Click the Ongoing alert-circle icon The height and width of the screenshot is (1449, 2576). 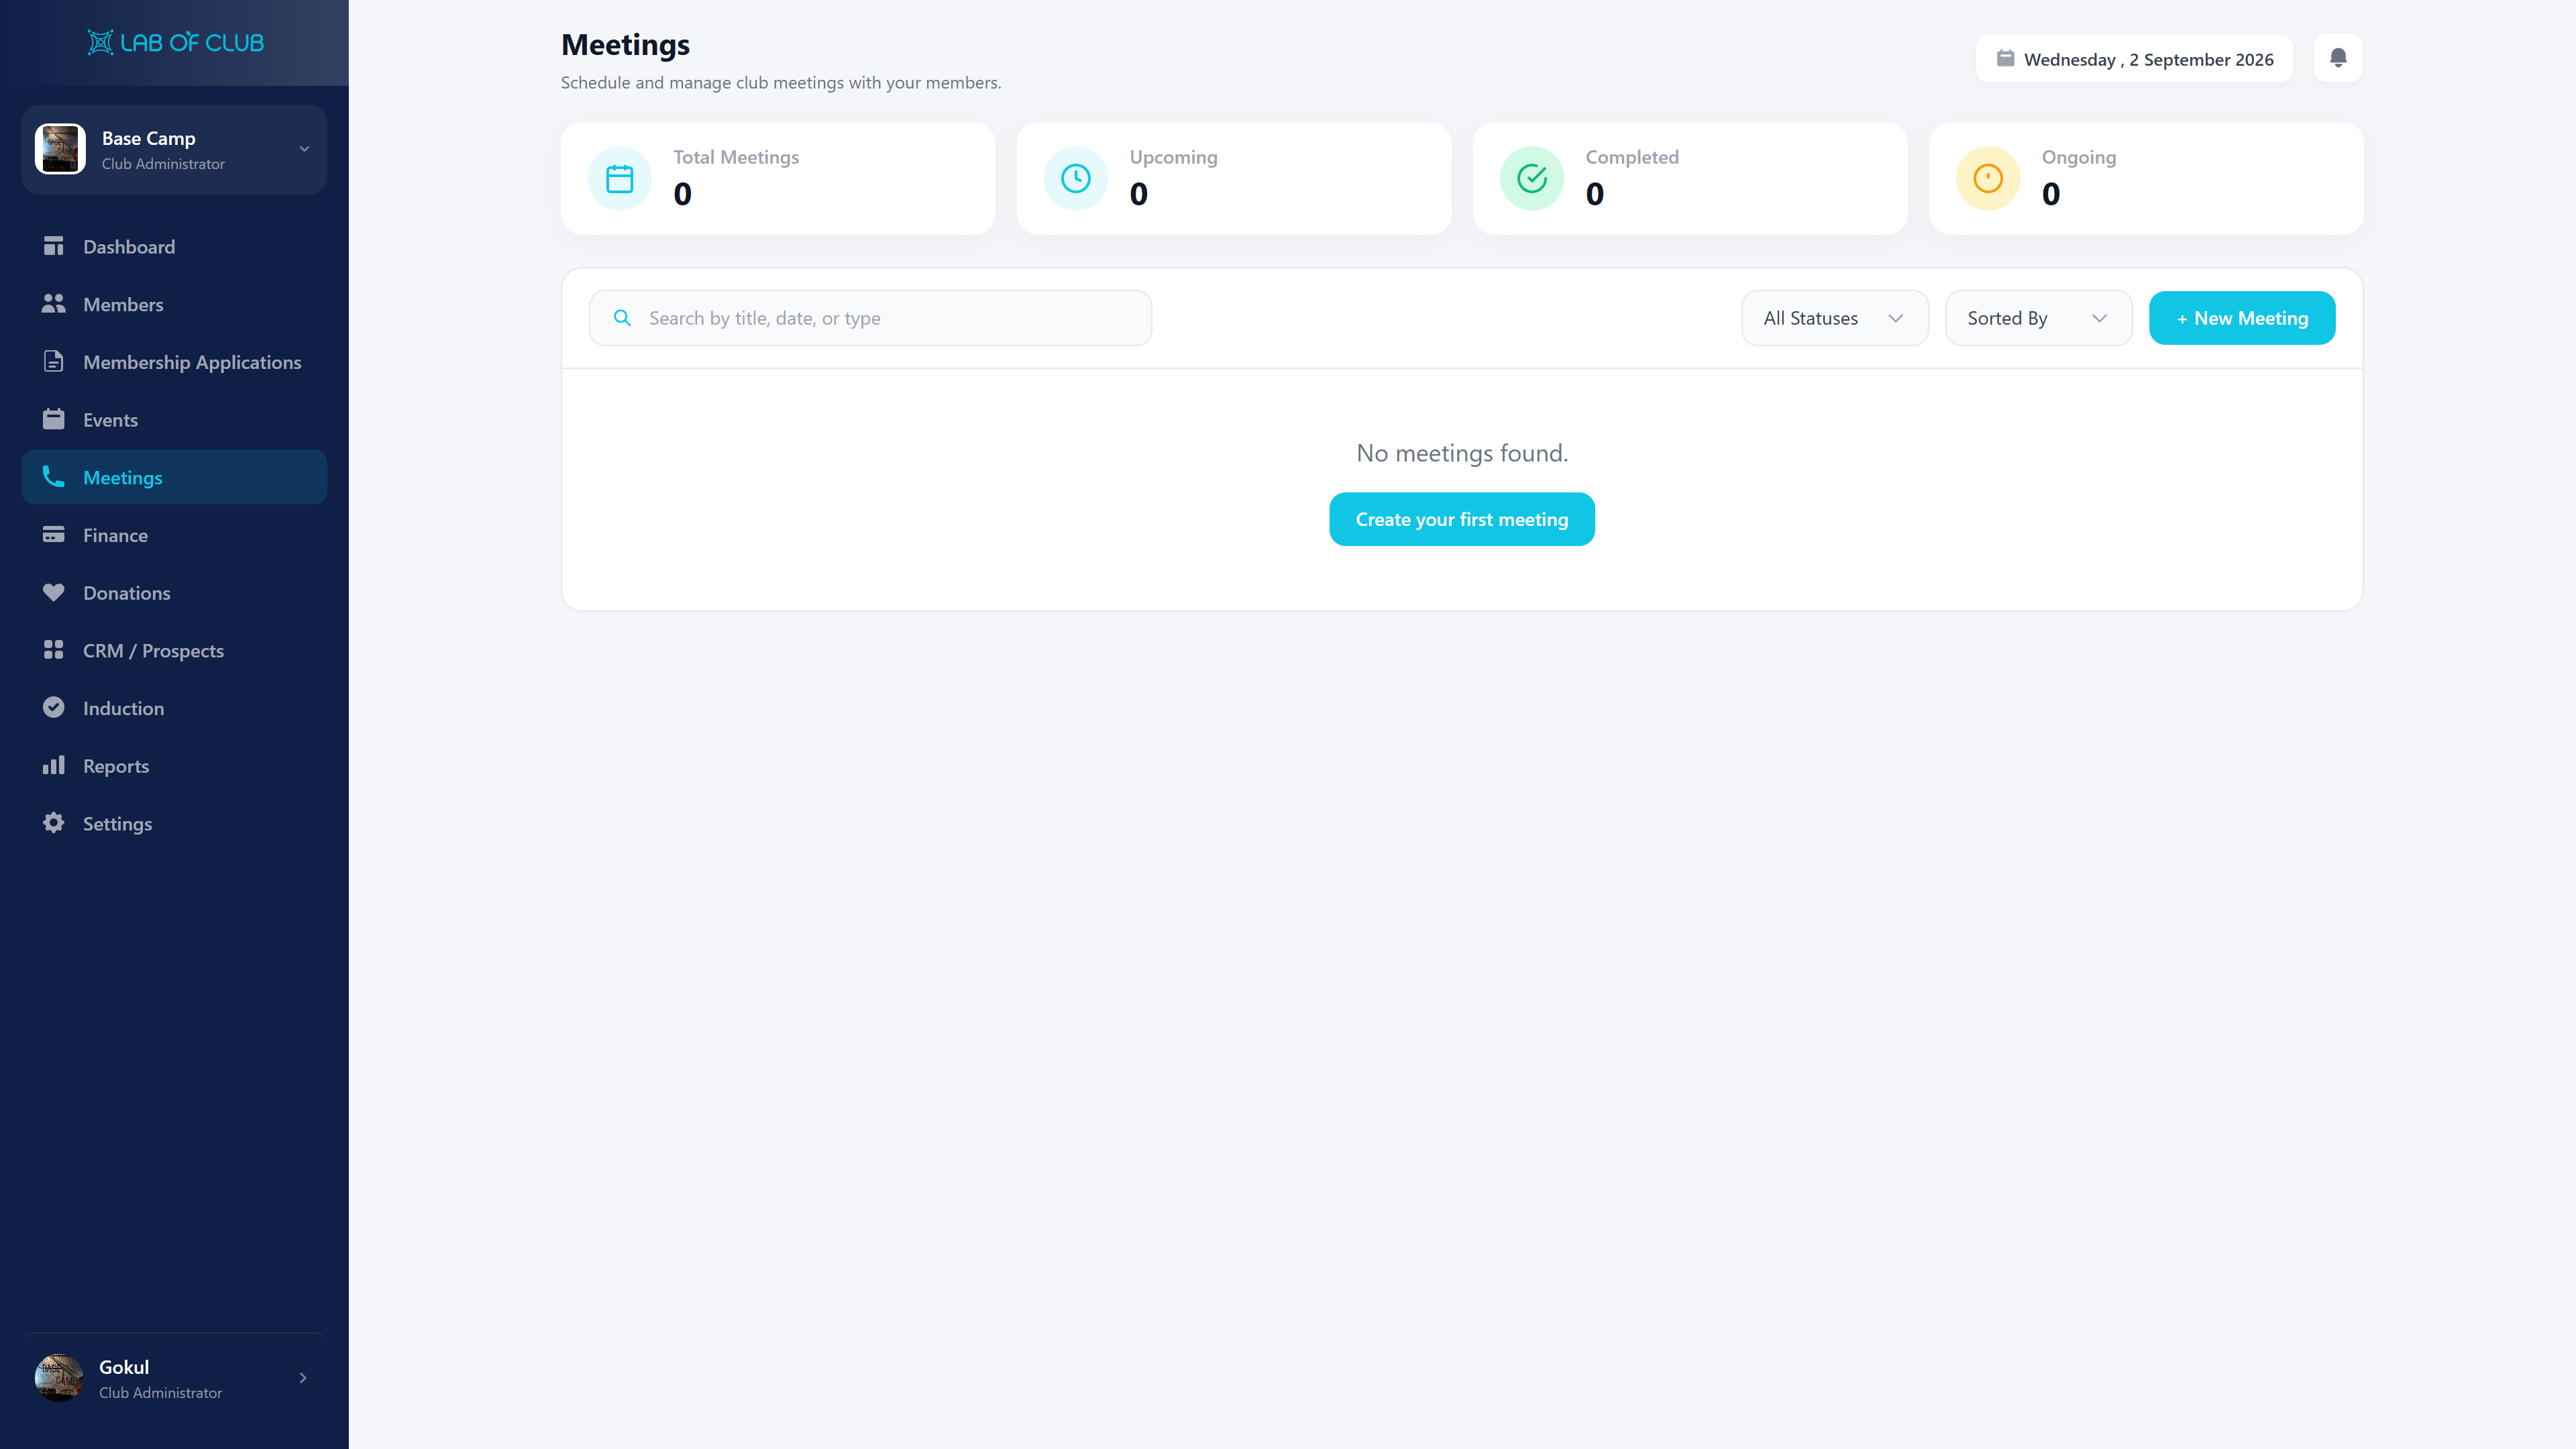click(1987, 179)
